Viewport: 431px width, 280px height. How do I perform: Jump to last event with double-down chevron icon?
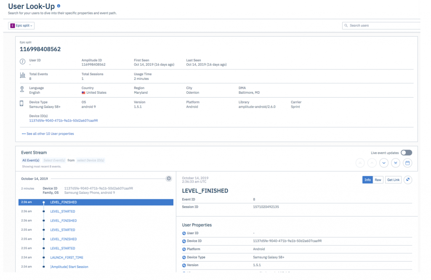coord(395,163)
